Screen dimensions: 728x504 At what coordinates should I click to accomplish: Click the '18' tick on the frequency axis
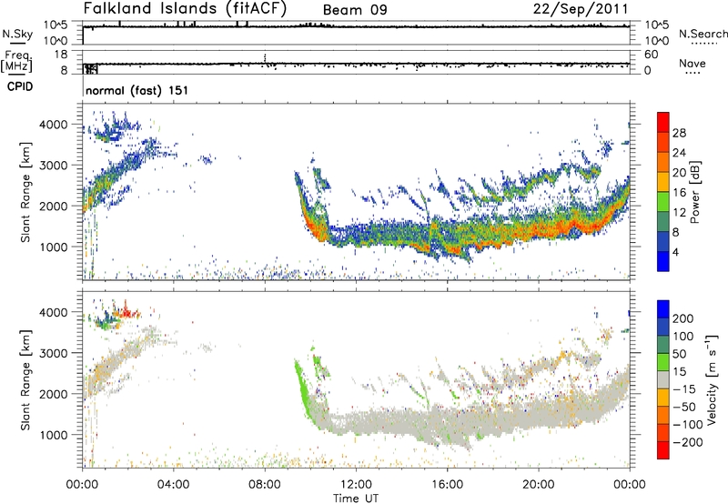(60, 55)
